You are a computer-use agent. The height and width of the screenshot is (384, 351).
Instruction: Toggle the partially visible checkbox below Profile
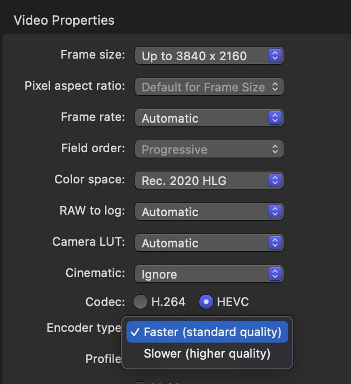tap(141, 382)
